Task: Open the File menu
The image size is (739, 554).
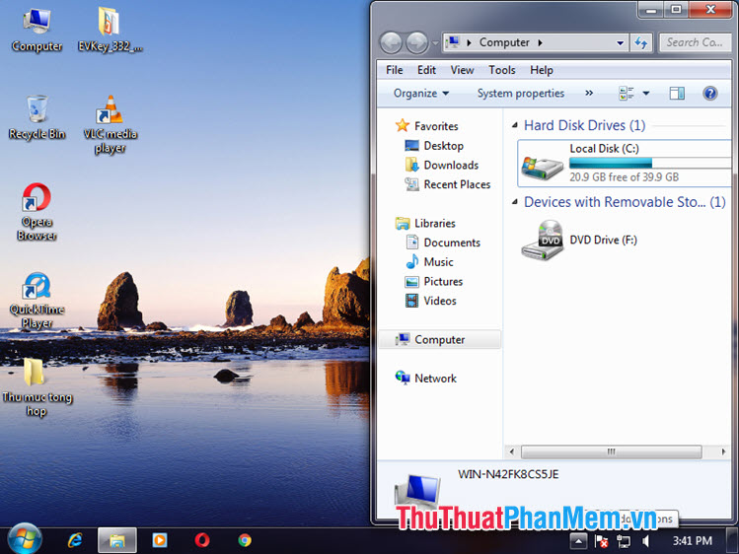Action: click(395, 70)
